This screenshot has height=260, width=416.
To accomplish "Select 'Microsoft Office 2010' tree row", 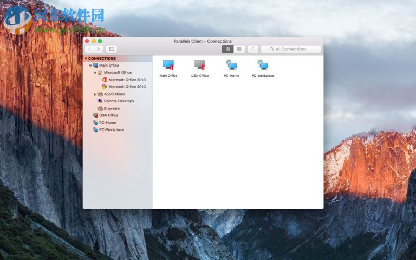I will point(127,87).
